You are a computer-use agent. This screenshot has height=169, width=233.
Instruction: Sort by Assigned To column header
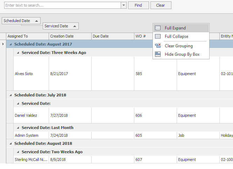point(27,36)
